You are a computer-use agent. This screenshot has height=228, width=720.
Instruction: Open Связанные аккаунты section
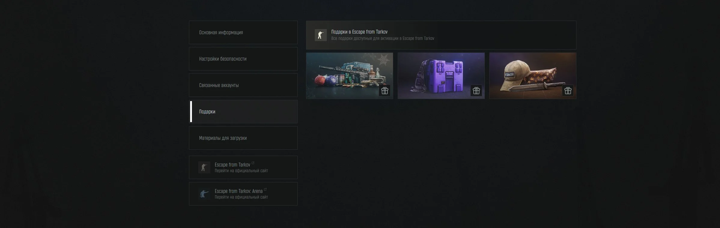click(x=243, y=85)
